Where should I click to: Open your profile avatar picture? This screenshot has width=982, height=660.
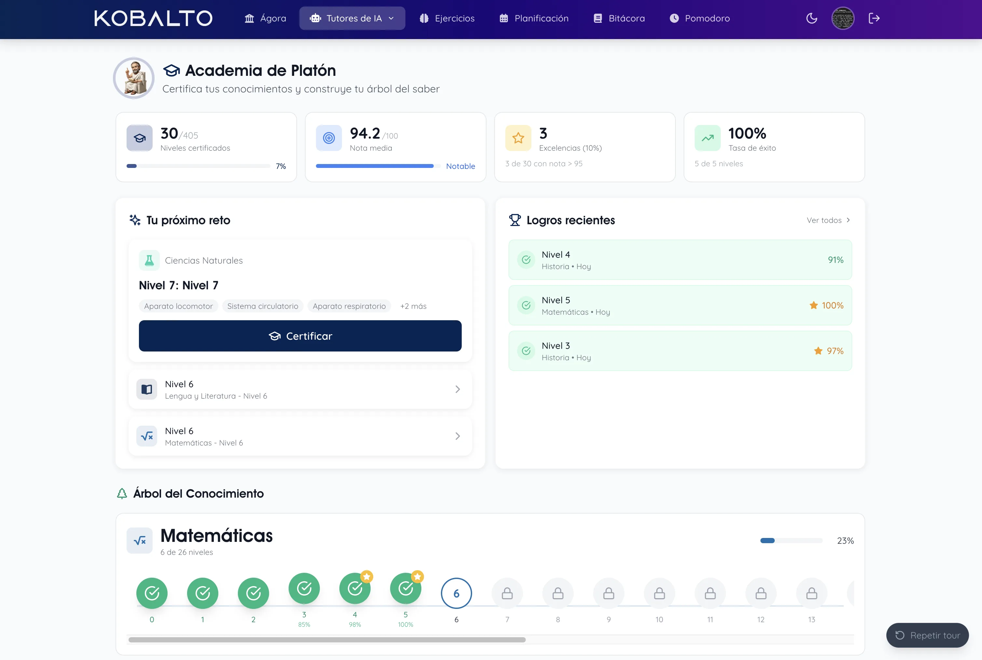(x=843, y=18)
